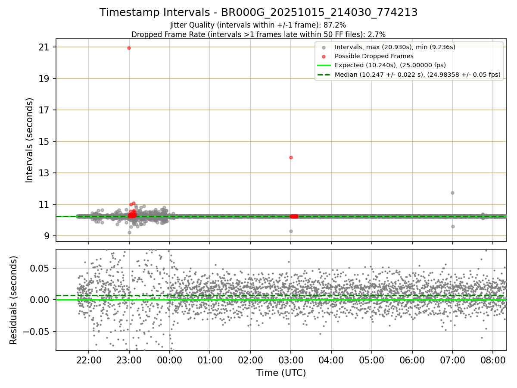Click the 'Residuals (seconds)' y-axis label
Image resolution: width=517 pixels, height=388 pixels.
pyautogui.click(x=13, y=300)
